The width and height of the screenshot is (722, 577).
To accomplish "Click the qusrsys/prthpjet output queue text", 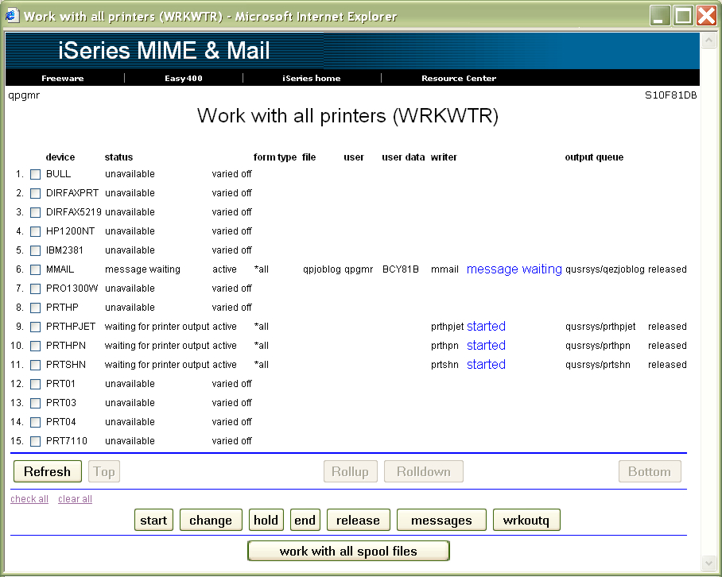I will click(600, 327).
